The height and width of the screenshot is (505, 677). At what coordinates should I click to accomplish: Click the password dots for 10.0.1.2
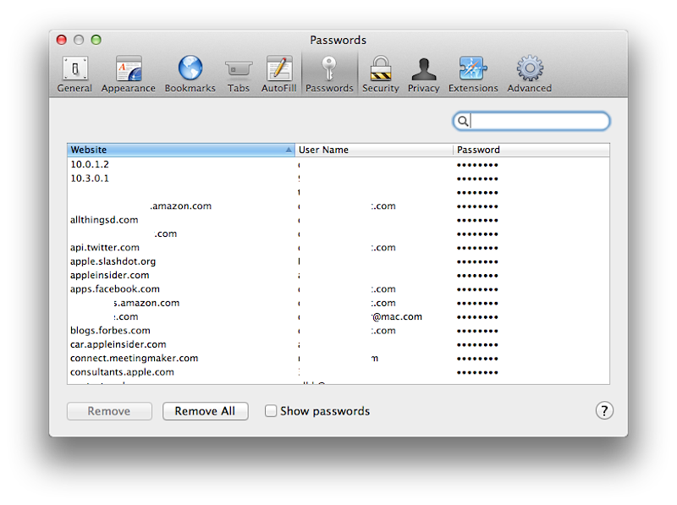(x=477, y=165)
